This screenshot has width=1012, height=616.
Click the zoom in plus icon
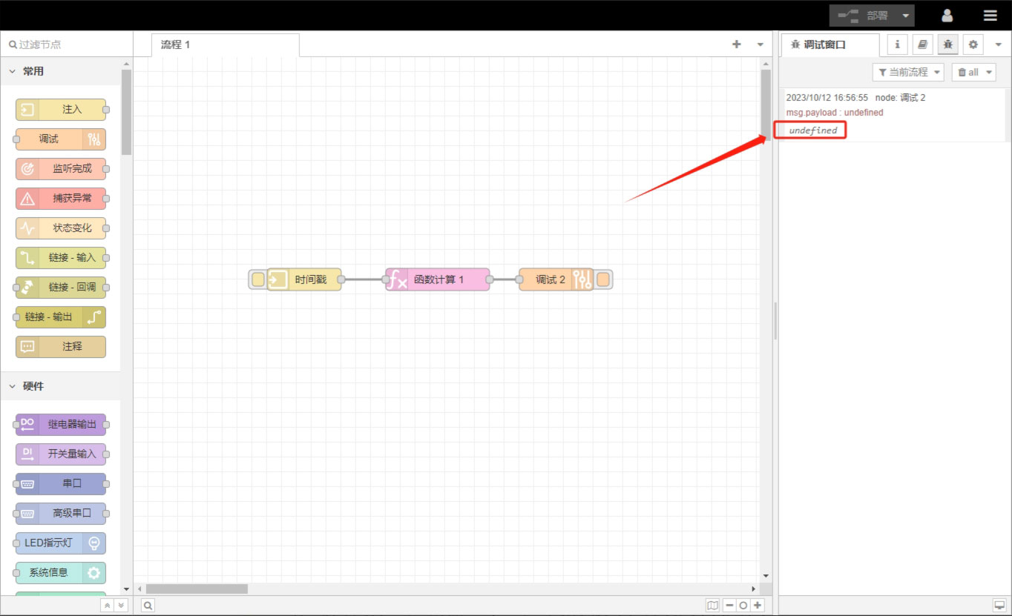[x=757, y=606]
